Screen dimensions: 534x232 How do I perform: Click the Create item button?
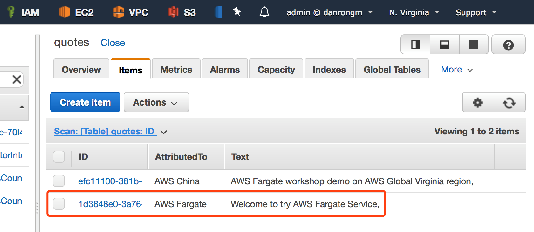[x=85, y=102]
